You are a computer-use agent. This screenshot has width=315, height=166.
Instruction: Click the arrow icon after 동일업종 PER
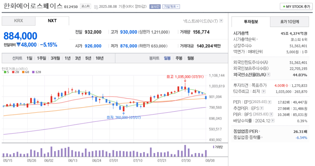[x=260, y=131]
